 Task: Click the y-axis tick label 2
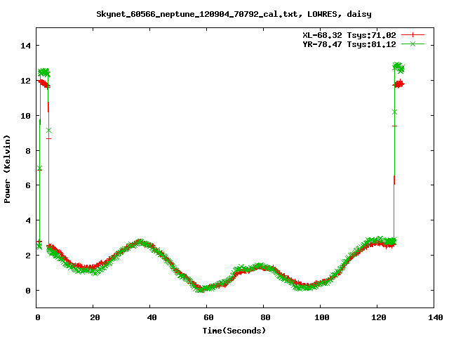(28, 256)
